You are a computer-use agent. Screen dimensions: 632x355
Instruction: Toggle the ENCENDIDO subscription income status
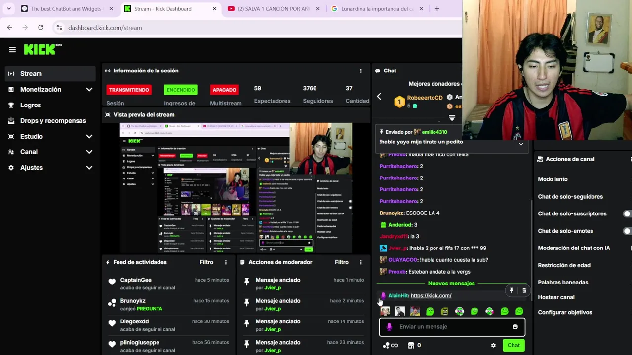(x=181, y=90)
